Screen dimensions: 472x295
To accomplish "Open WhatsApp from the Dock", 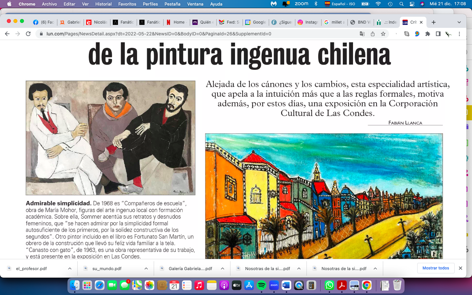I will (x=329, y=285).
